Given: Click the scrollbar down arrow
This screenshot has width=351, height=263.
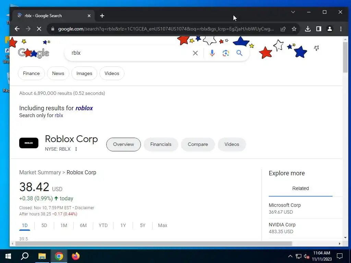Looking at the screenshot, I should [345, 238].
